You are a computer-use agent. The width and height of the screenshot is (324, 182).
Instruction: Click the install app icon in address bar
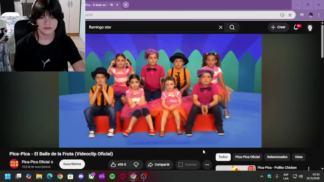[282, 15]
